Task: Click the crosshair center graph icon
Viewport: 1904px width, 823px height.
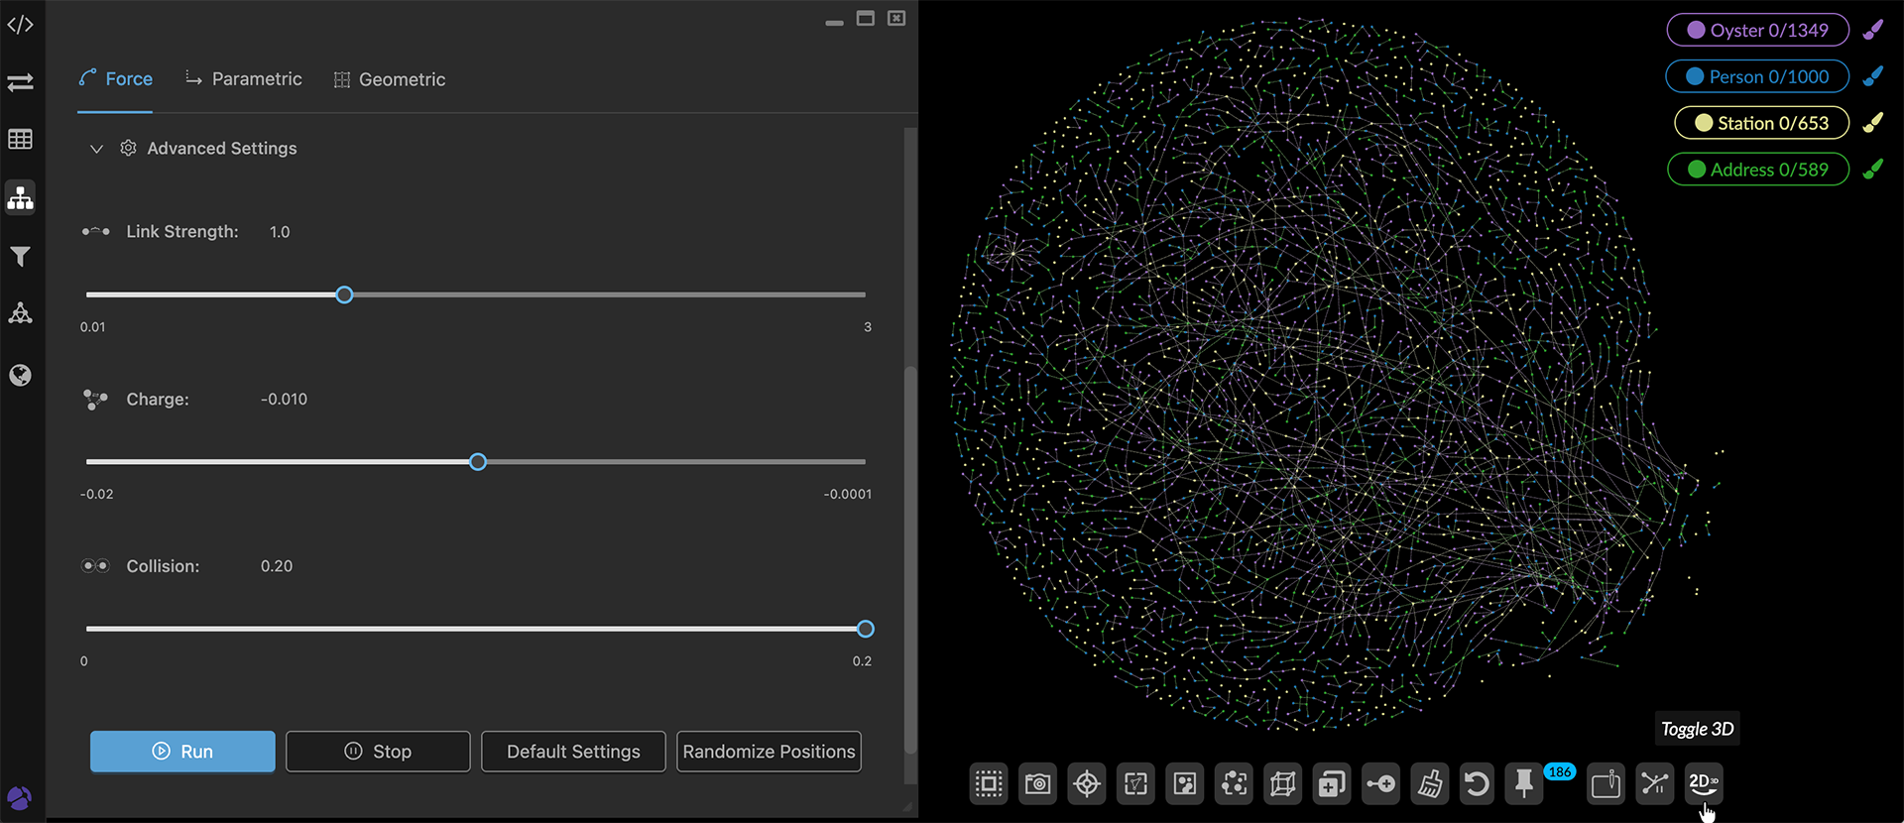Action: [1087, 784]
